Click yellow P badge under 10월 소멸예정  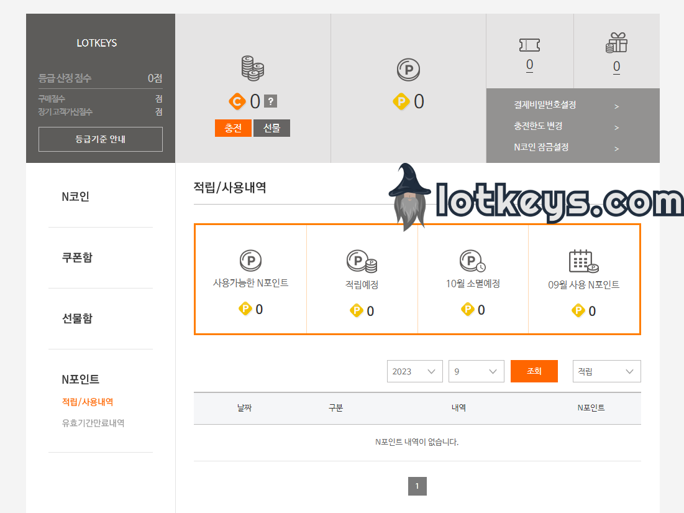pos(468,310)
